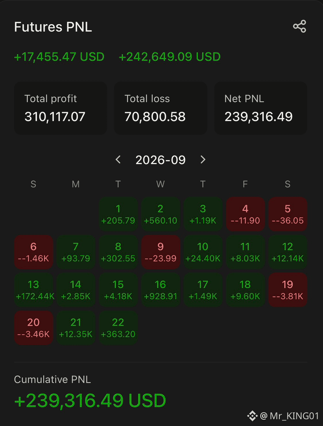The width and height of the screenshot is (323, 426).
Task: Select day 10 with +24.40K profit
Action: (203, 252)
